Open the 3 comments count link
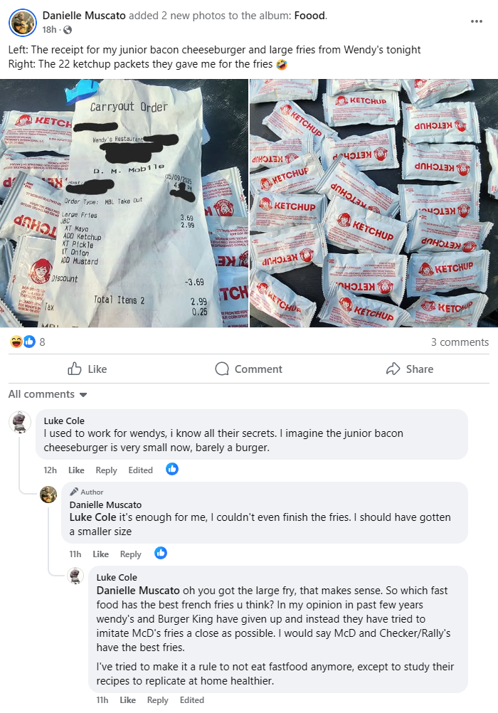Image resolution: width=498 pixels, height=713 pixels. tap(460, 342)
